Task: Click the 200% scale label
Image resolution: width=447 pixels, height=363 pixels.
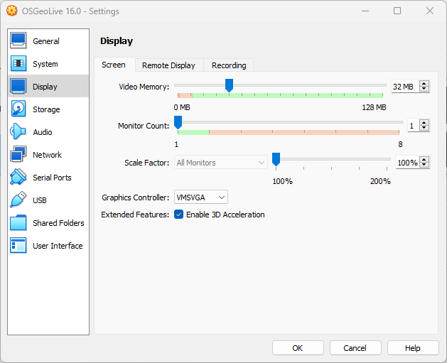Action: (380, 181)
